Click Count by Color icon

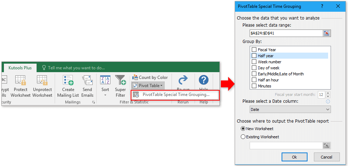[135, 77]
